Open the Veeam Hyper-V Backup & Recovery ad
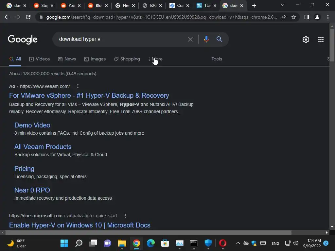The height and width of the screenshot is (251, 335). pyautogui.click(x=89, y=95)
